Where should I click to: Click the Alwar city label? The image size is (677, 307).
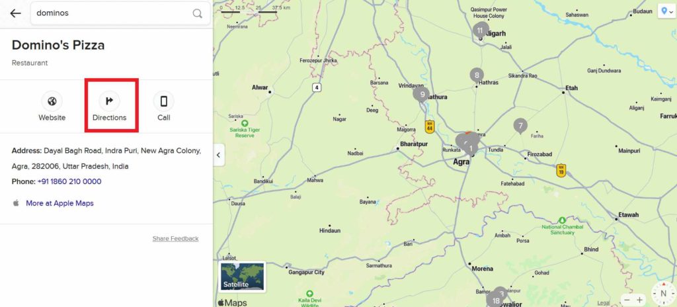pyautogui.click(x=260, y=87)
